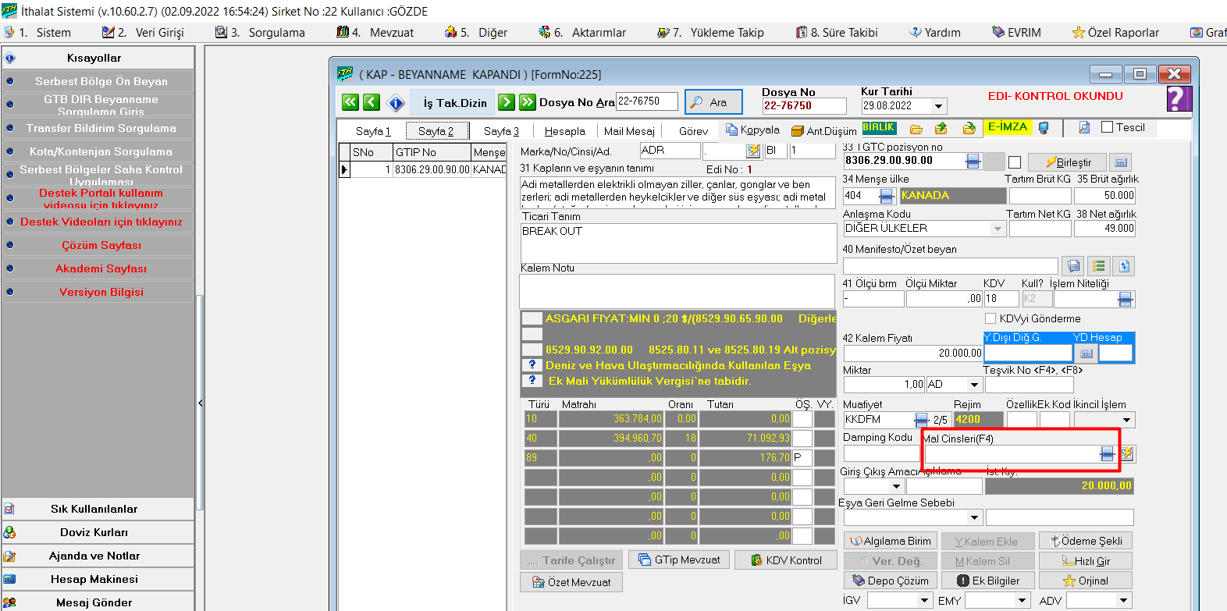Open Muafiyet KKDFM lookup icon
Viewport: 1227px width, 611px height.
(922, 420)
